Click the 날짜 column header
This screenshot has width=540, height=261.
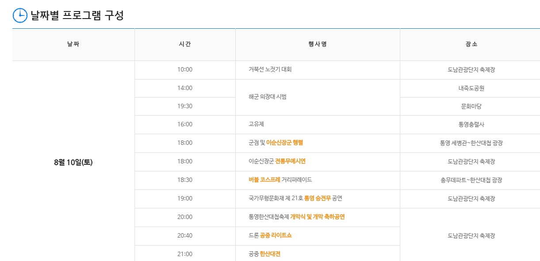coord(73,44)
